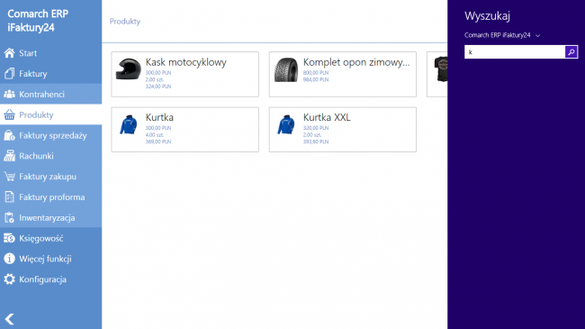The width and height of the screenshot is (585, 329).
Task: Click the Produkty page header
Action: (125, 22)
